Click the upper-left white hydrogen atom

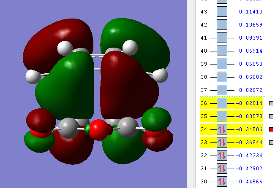click(x=65, y=48)
